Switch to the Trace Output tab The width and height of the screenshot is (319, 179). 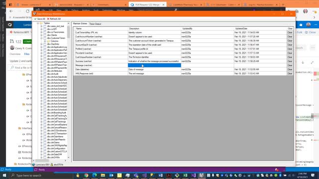coord(95,24)
